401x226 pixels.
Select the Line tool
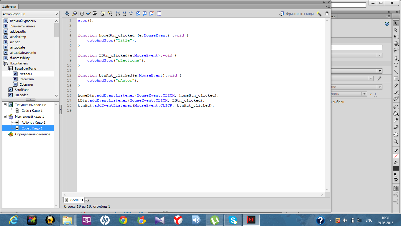(x=396, y=72)
